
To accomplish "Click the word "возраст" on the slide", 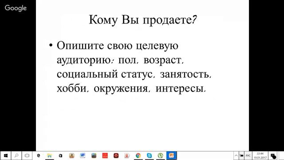I will click(162, 60).
